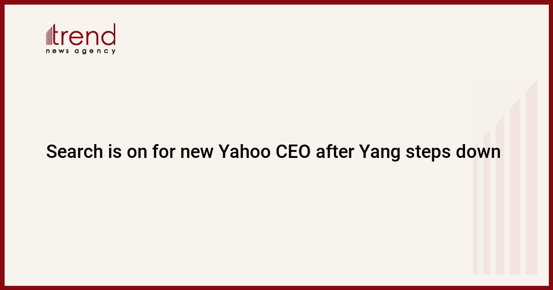Click the dark red top border
Screen dimensions: 553x290
point(276,2)
